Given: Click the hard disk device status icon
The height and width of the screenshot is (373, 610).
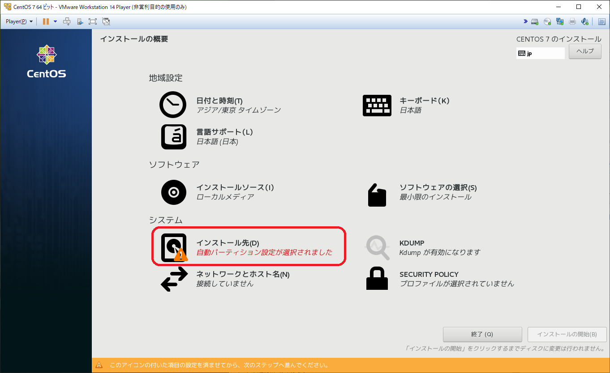Looking at the screenshot, I should (534, 21).
